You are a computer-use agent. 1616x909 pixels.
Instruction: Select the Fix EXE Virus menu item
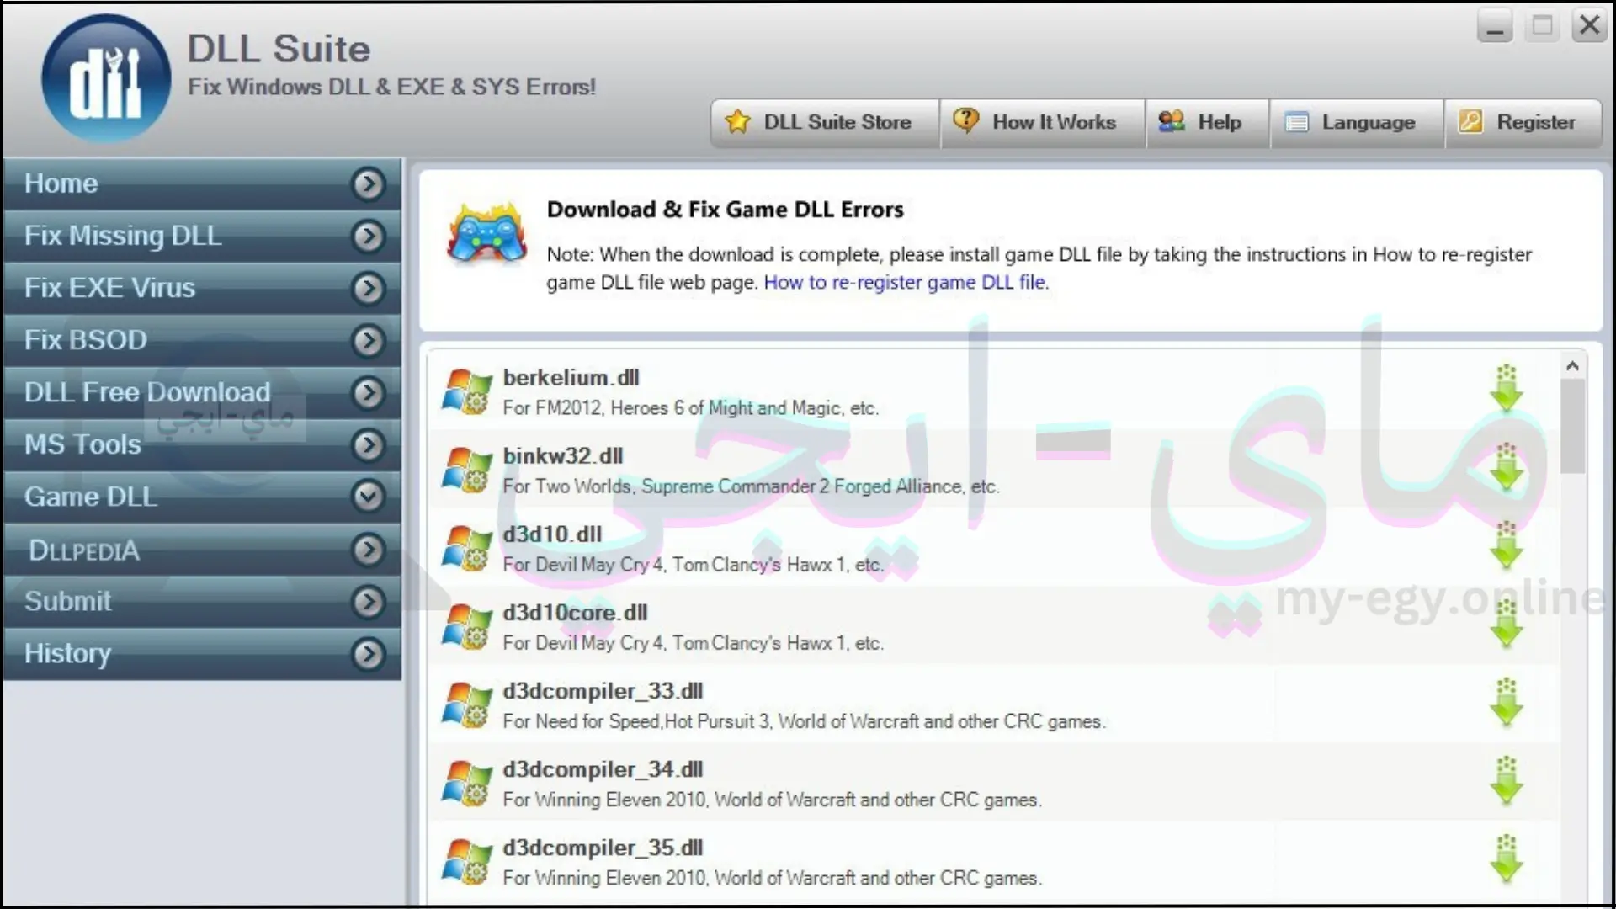pos(202,288)
